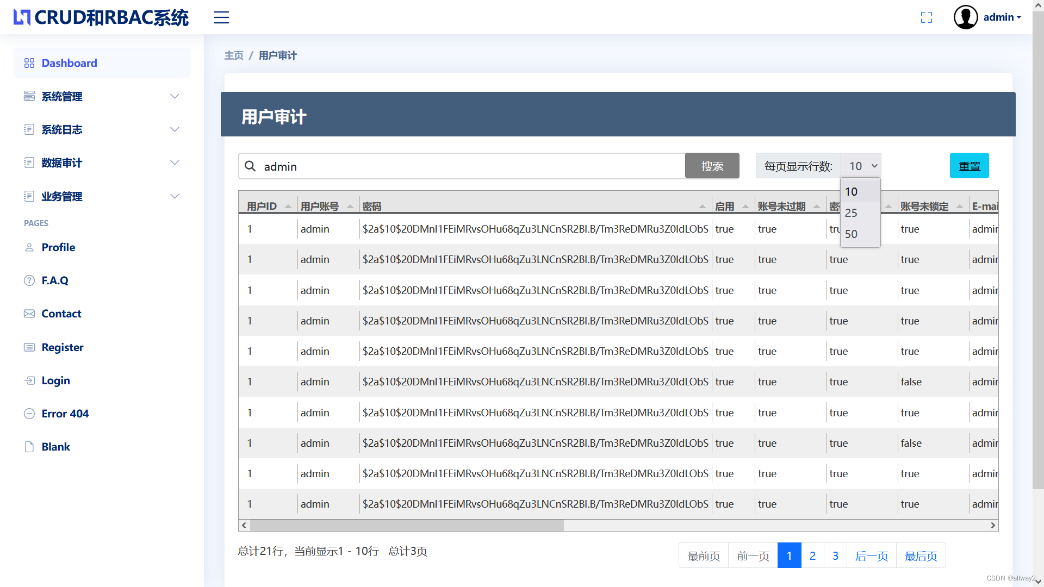Image resolution: width=1044 pixels, height=587 pixels.
Task: Select the Dashboard grid icon
Action: coord(29,63)
